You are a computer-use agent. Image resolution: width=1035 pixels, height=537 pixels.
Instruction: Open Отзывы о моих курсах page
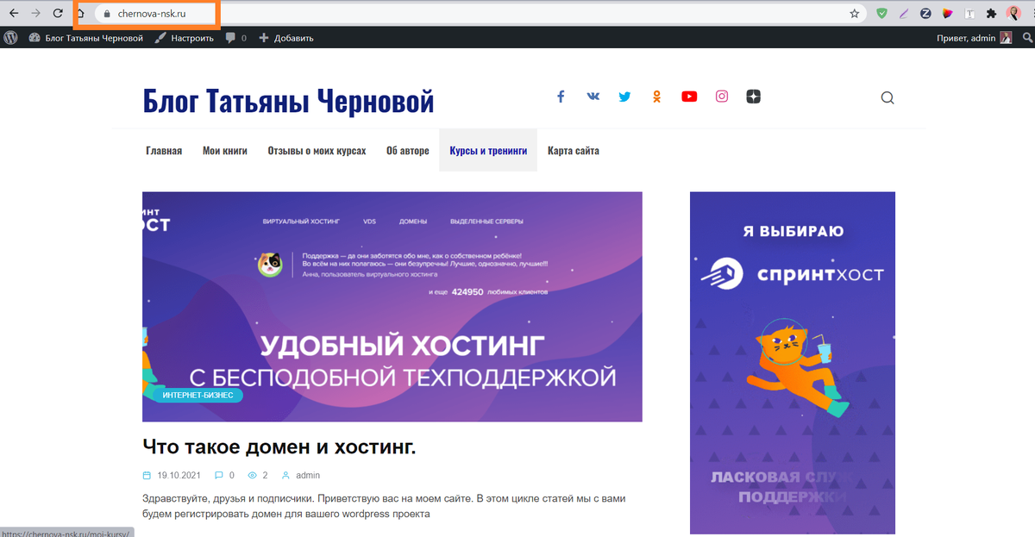(317, 151)
